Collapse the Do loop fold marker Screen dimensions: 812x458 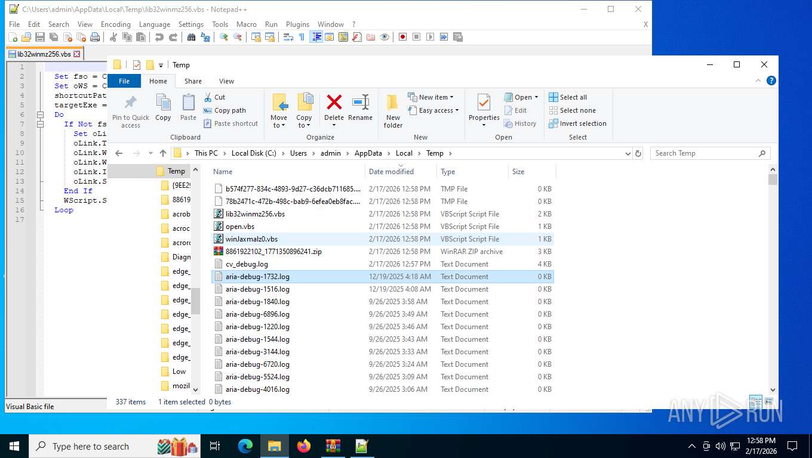(x=41, y=114)
